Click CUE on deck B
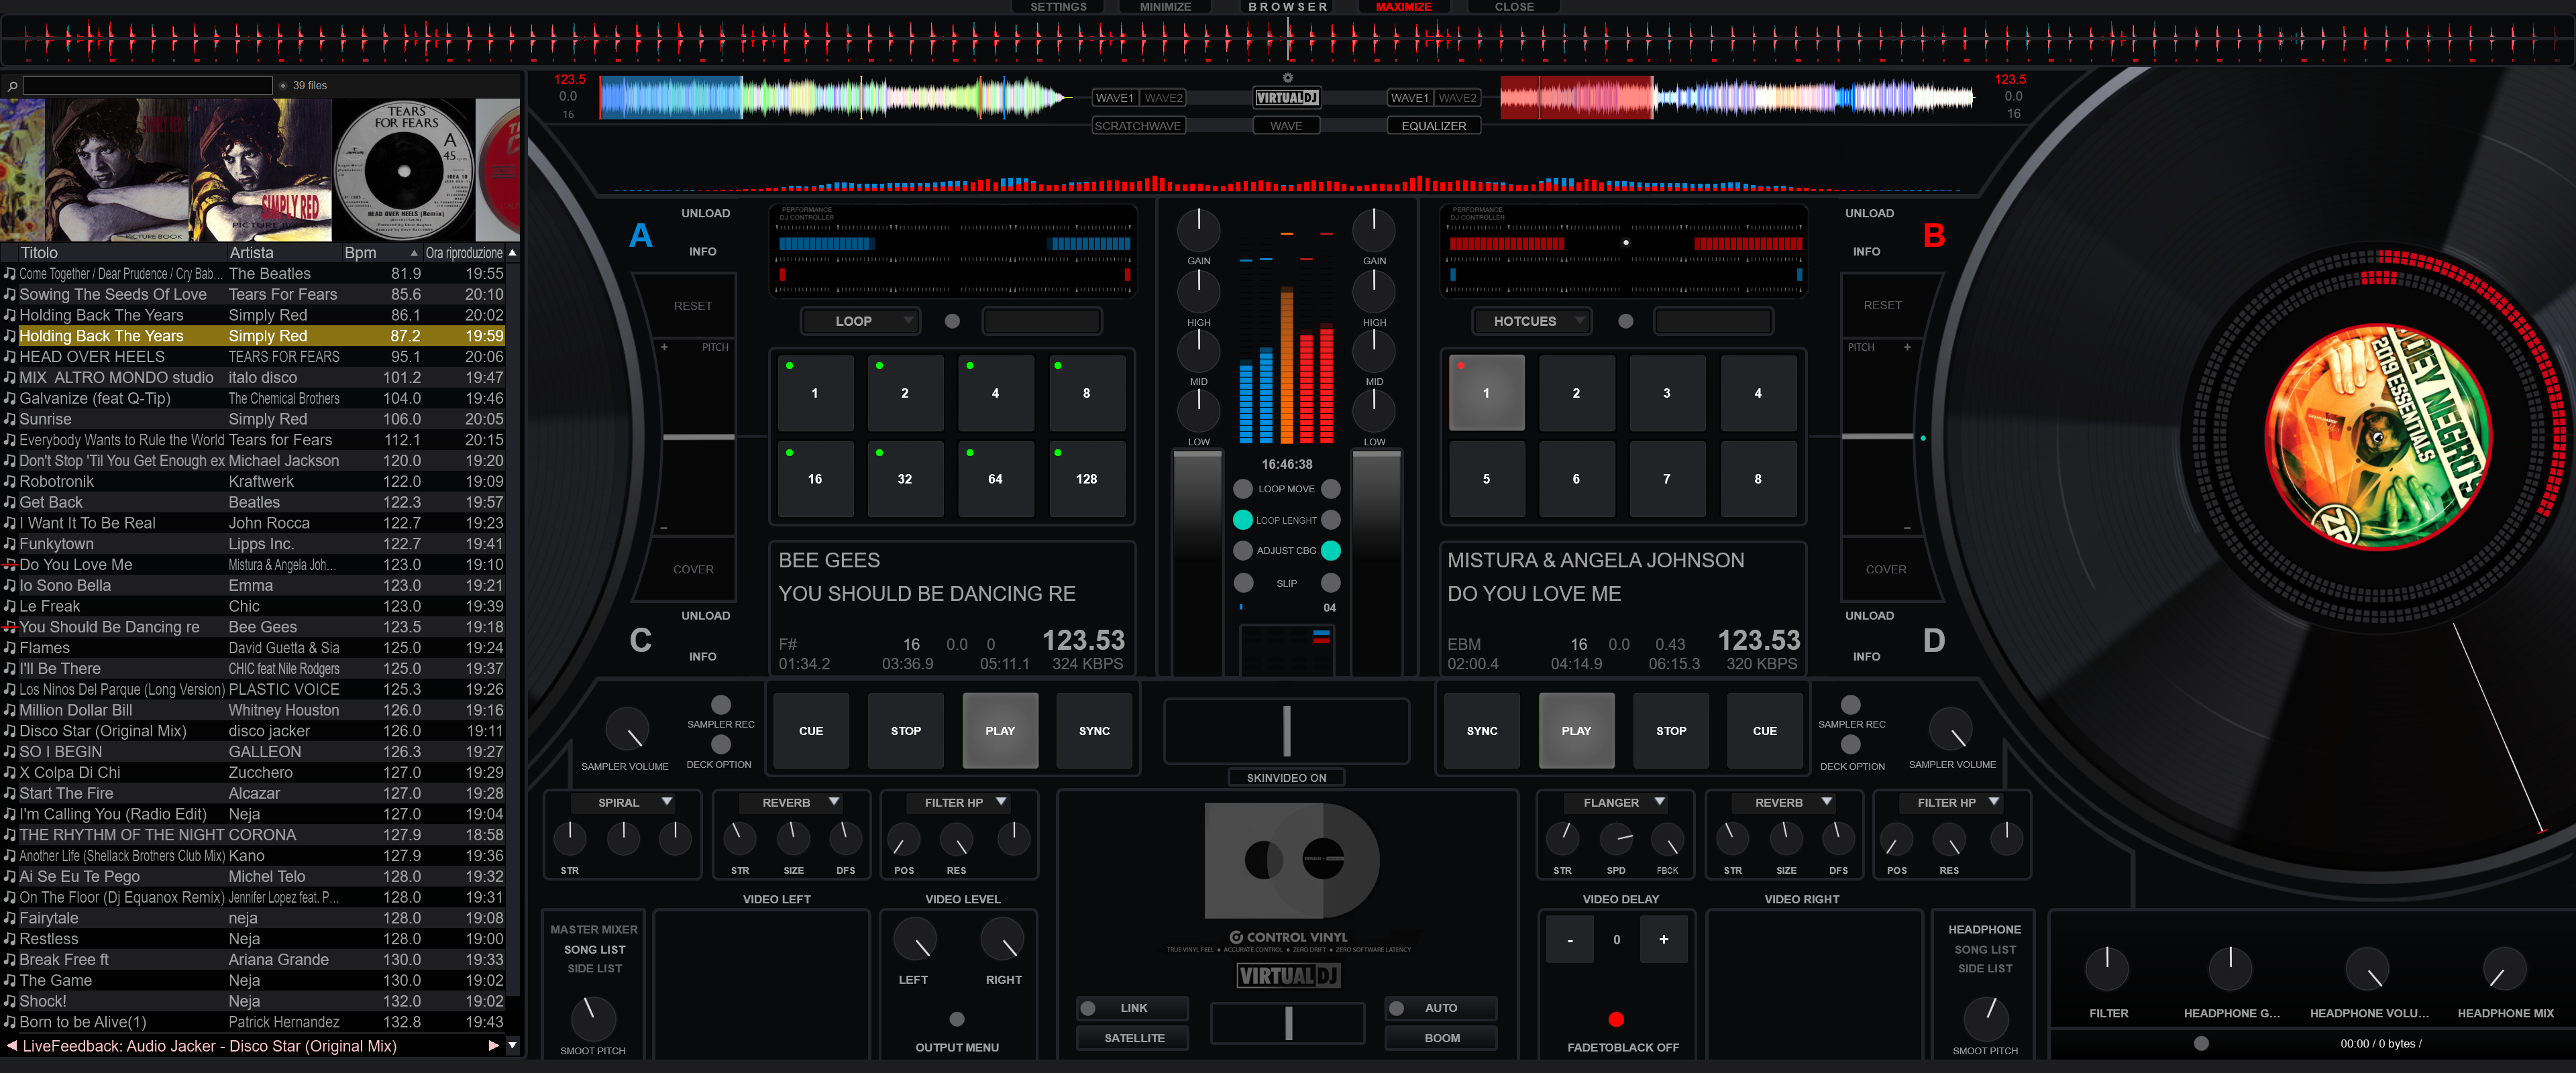 [x=1764, y=731]
